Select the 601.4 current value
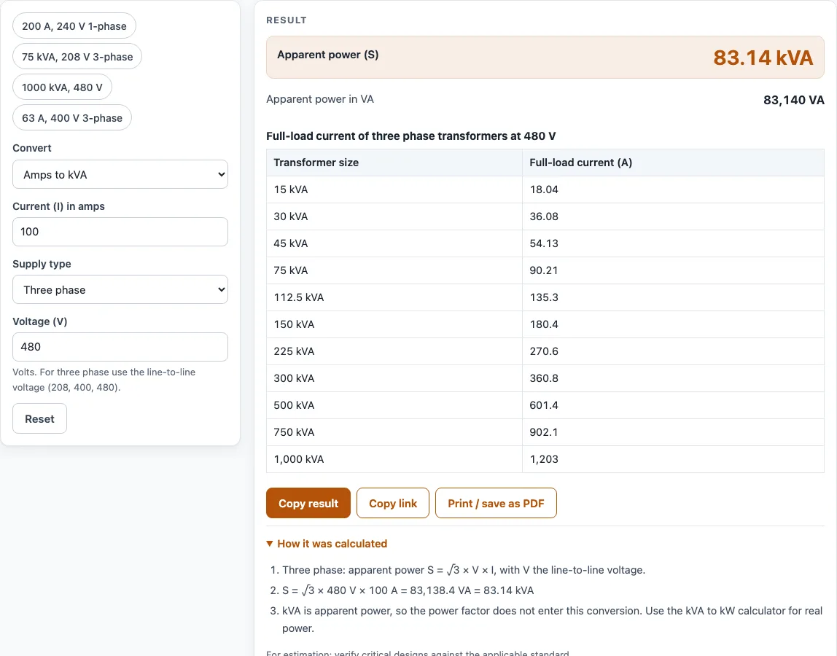This screenshot has height=656, width=837. pos(544,405)
